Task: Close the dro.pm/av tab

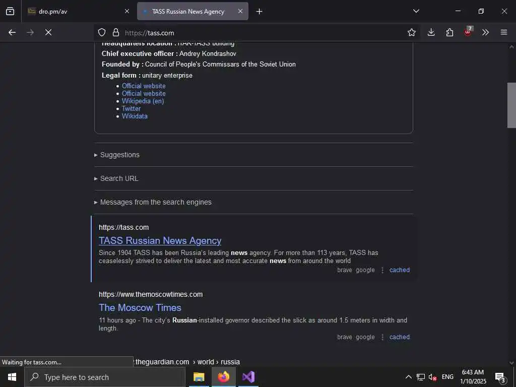Action: (127, 11)
